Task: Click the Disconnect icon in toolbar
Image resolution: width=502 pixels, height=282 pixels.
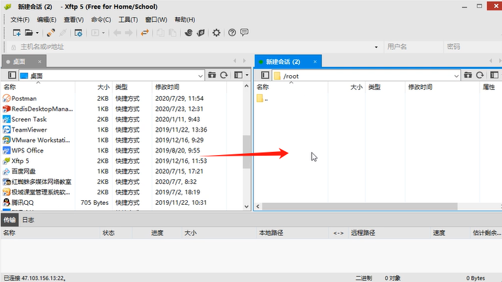Action: coord(63,33)
